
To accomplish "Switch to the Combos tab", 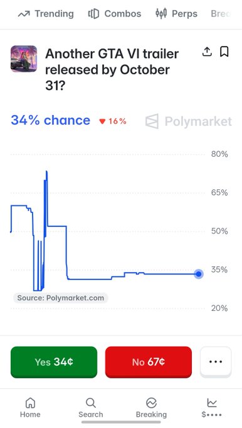I will [115, 14].
